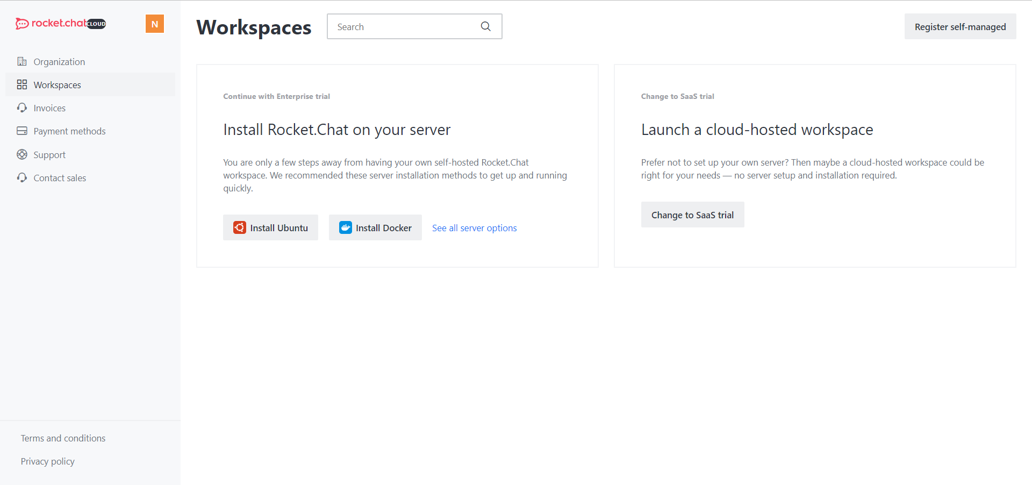The width and height of the screenshot is (1032, 485).
Task: Click the Rocket.Chat Cloud logo
Action: [x=61, y=23]
